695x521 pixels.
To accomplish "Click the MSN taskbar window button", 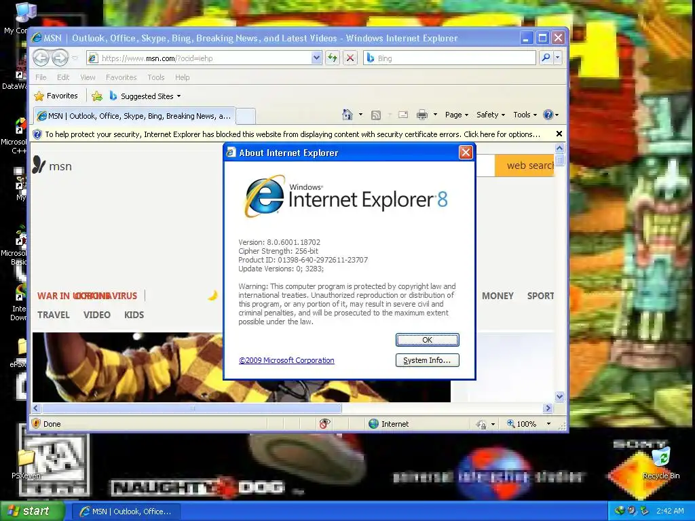I will pos(126,512).
